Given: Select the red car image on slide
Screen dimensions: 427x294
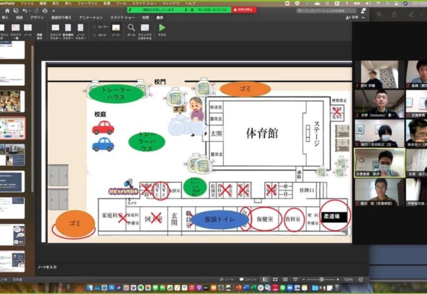Looking at the screenshot, I should (103, 128).
